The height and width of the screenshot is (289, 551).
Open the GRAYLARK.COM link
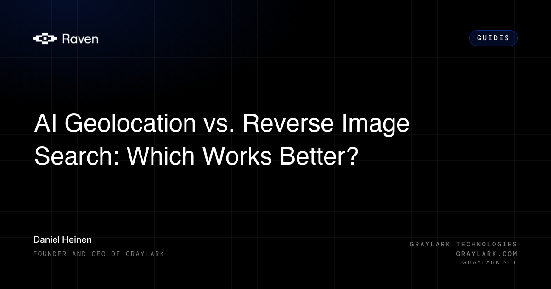click(487, 254)
